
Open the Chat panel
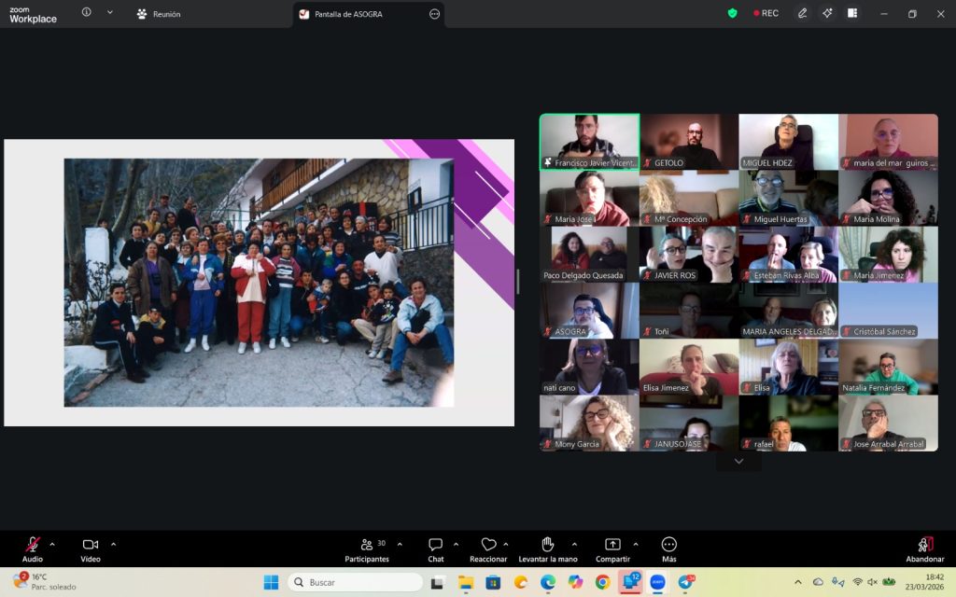coord(435,546)
